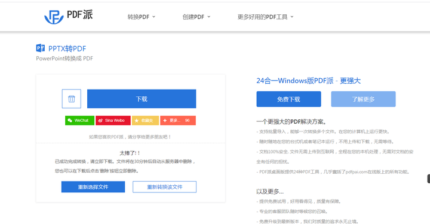Add to favorites with the yellow 收藏夹 button

[x=145, y=120]
